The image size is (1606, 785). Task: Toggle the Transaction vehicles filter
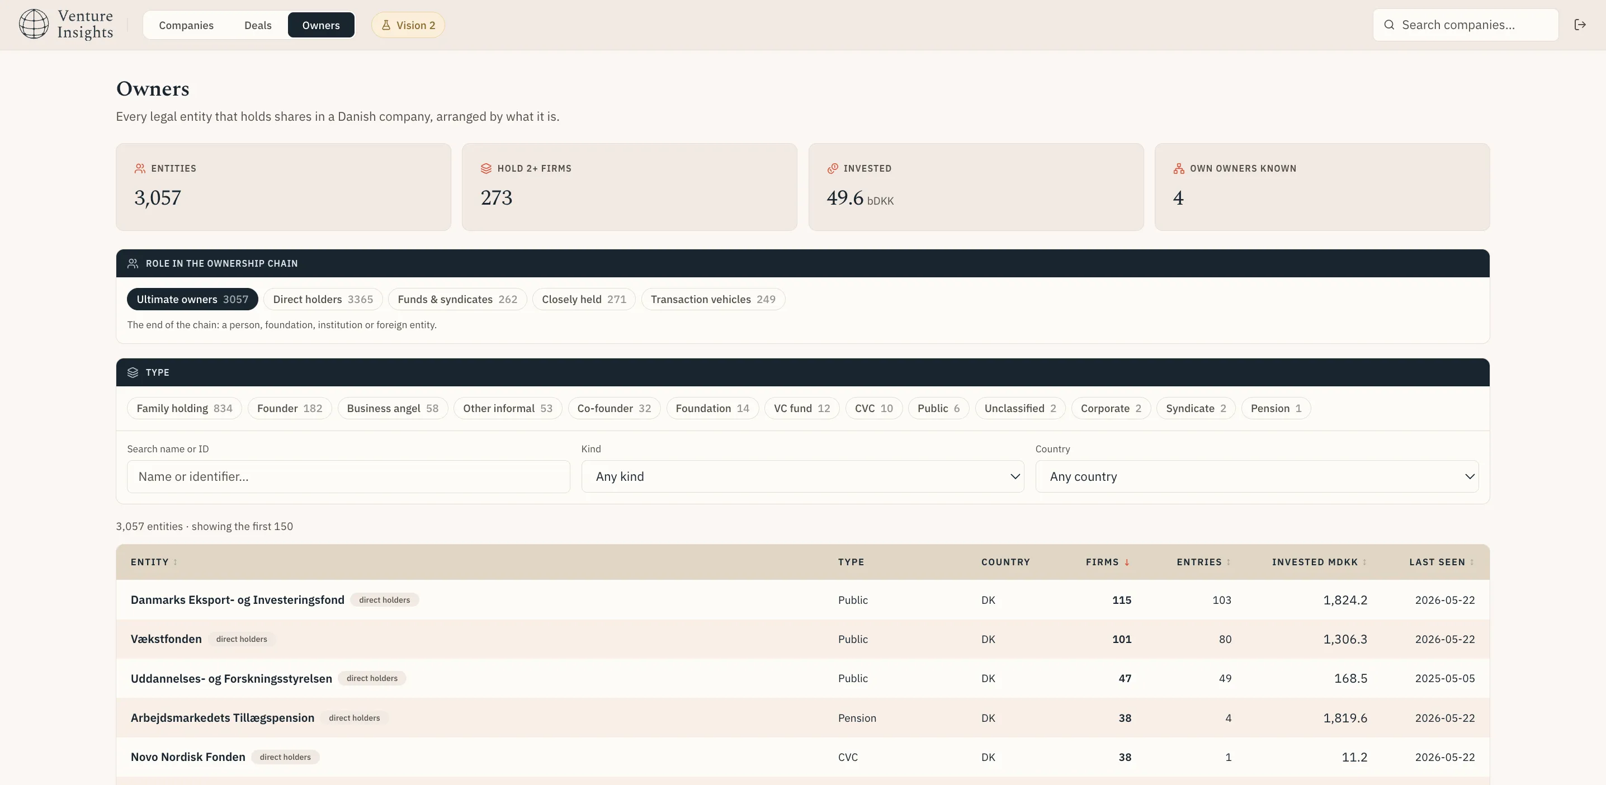[713, 299]
